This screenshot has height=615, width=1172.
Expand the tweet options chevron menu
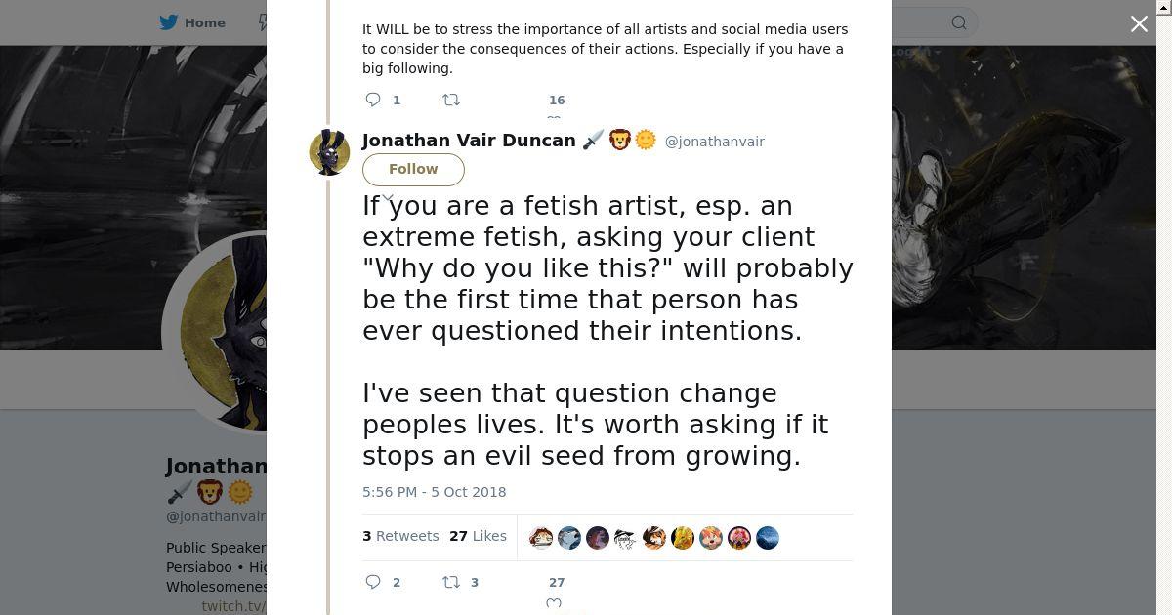(x=388, y=198)
